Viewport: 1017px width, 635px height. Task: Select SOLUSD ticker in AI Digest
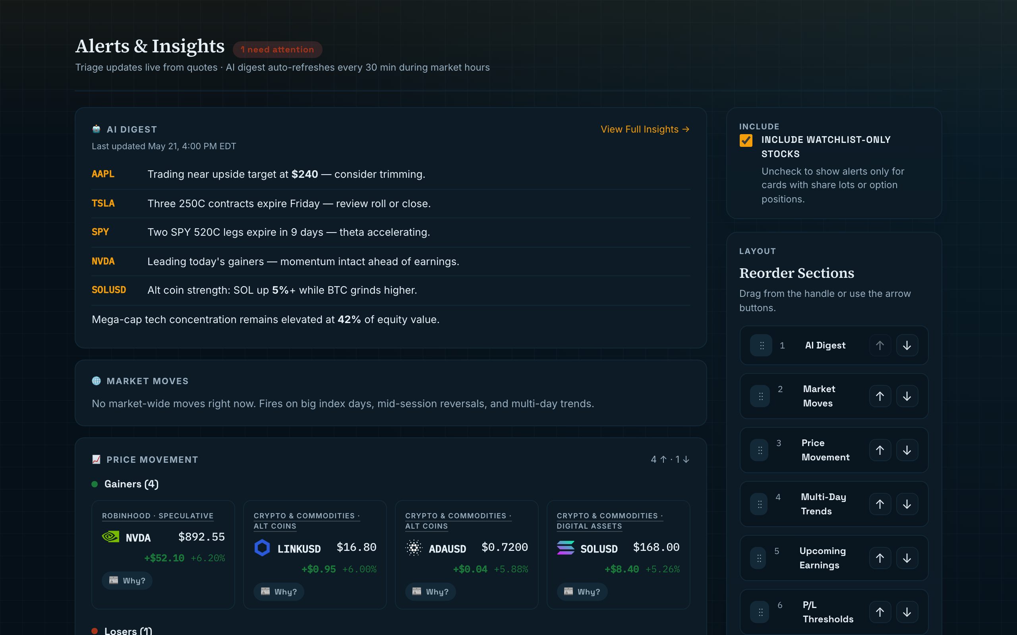109,290
